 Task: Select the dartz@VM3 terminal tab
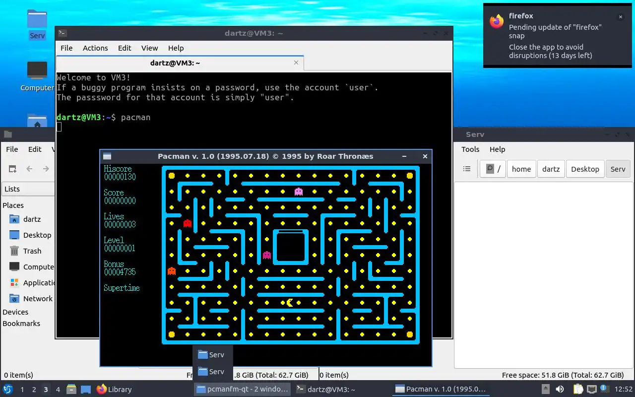point(180,63)
